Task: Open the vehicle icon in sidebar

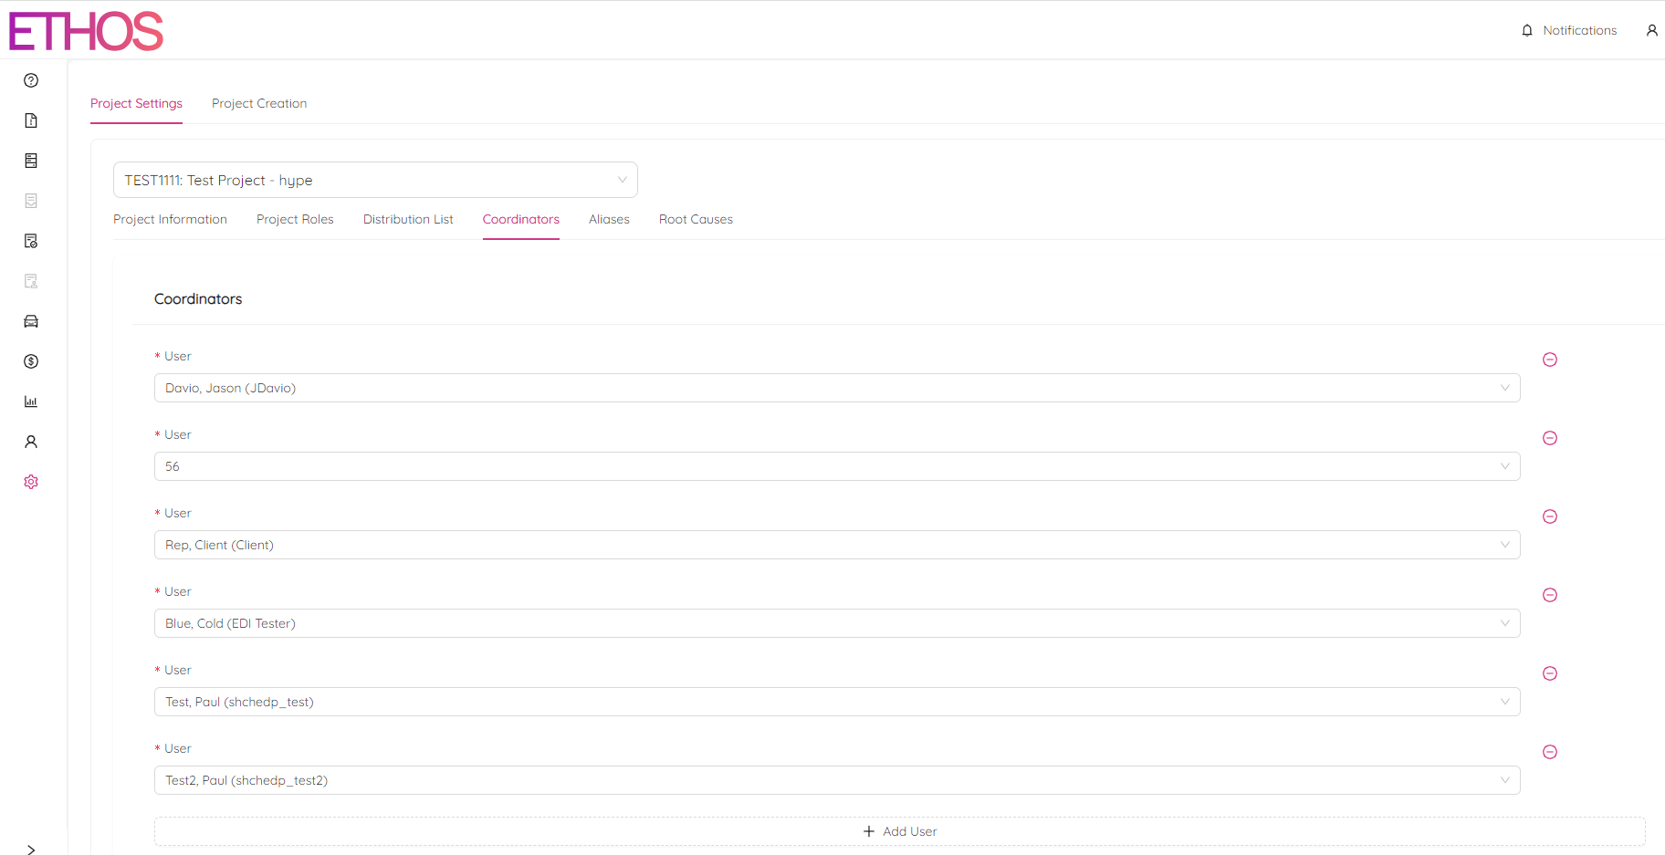Action: pyautogui.click(x=31, y=321)
